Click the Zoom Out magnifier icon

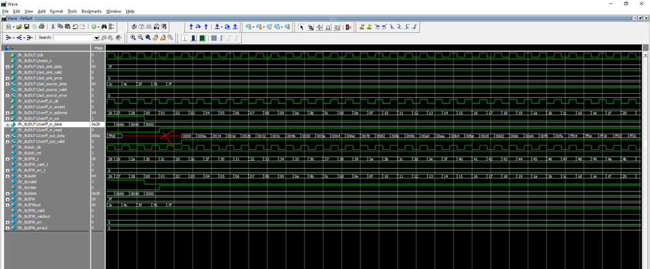tap(141, 38)
